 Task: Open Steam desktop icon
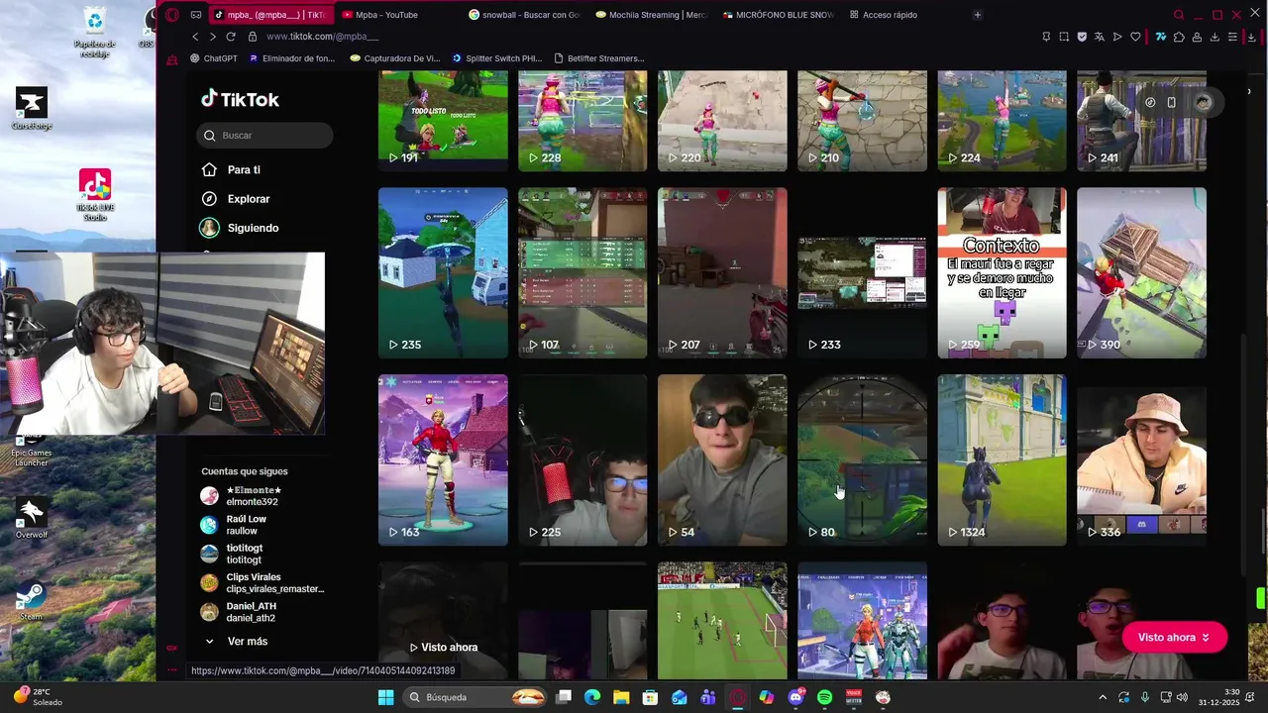pos(32,601)
